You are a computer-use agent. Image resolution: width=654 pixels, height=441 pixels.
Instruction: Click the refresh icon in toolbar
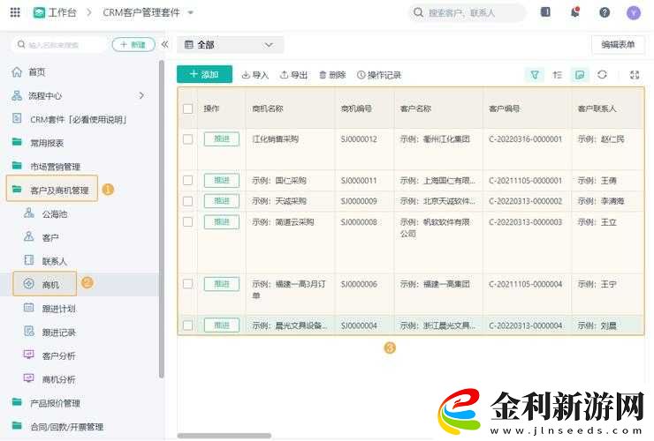(603, 75)
